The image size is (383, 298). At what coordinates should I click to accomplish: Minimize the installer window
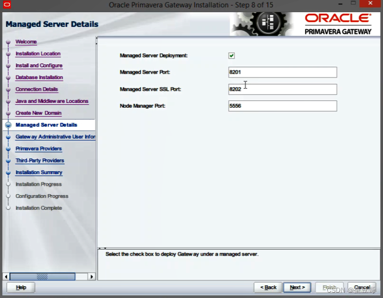click(x=340, y=4)
